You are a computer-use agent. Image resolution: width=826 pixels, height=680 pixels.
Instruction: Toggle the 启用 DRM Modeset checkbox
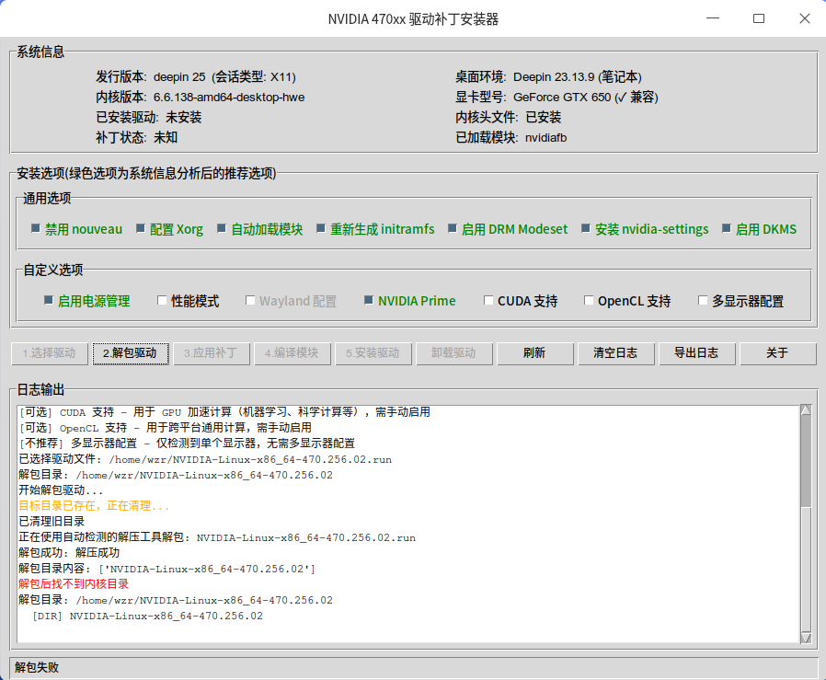tap(453, 229)
